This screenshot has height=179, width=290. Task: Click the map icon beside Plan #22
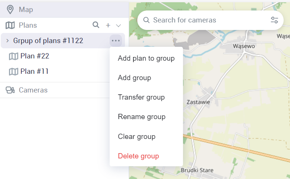point(13,56)
